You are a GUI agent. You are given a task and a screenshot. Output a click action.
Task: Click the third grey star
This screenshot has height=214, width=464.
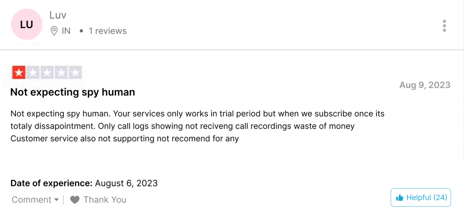coord(47,72)
